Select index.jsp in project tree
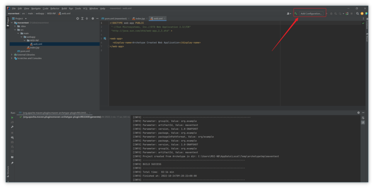 33,48
